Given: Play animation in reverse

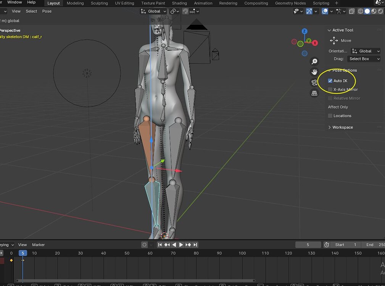Looking at the screenshot, I should [x=174, y=244].
